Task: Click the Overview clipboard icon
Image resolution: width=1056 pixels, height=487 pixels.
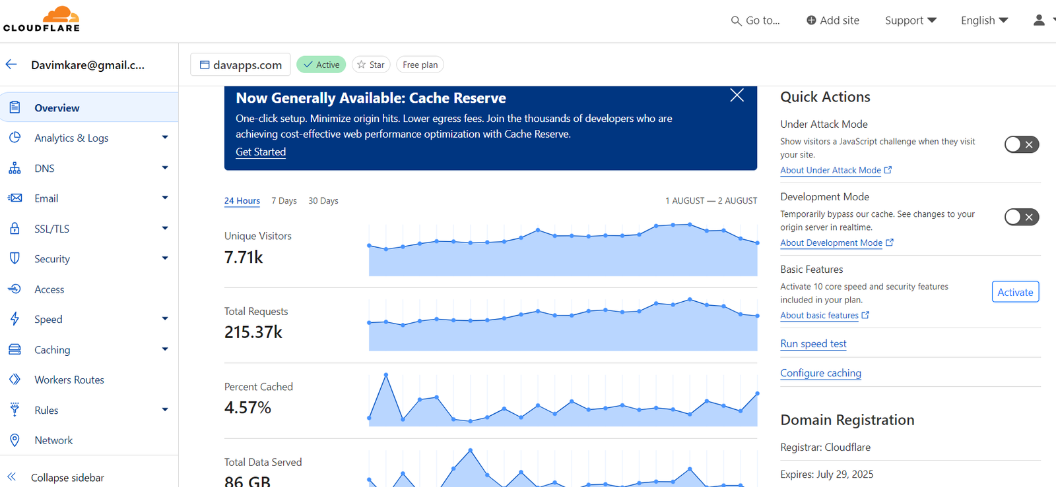Action: (15, 107)
